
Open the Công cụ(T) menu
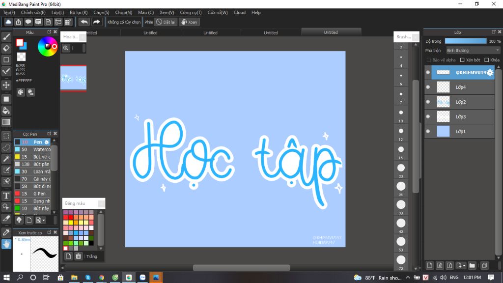[x=191, y=12]
